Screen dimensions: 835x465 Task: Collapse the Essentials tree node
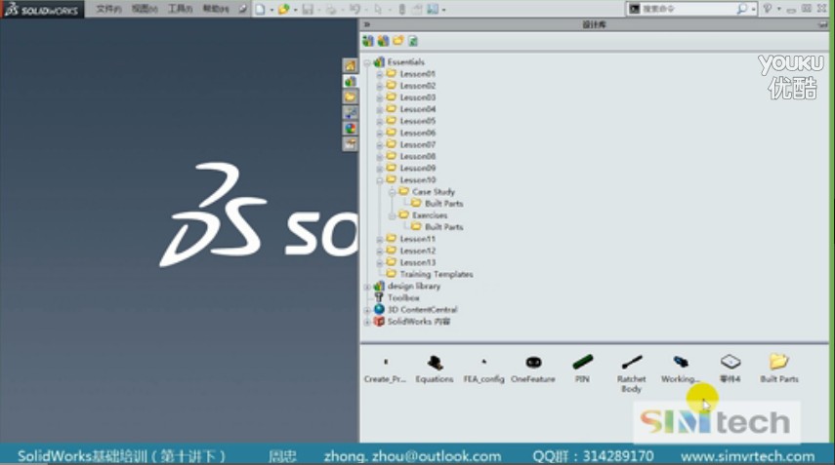[x=367, y=62]
